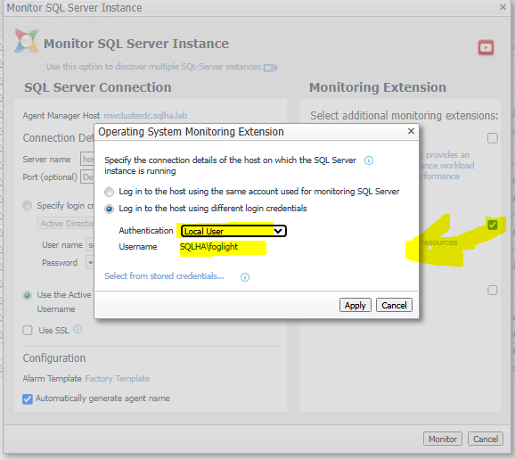
Task: Click the SQL Server Connection heading
Action: pos(98,87)
